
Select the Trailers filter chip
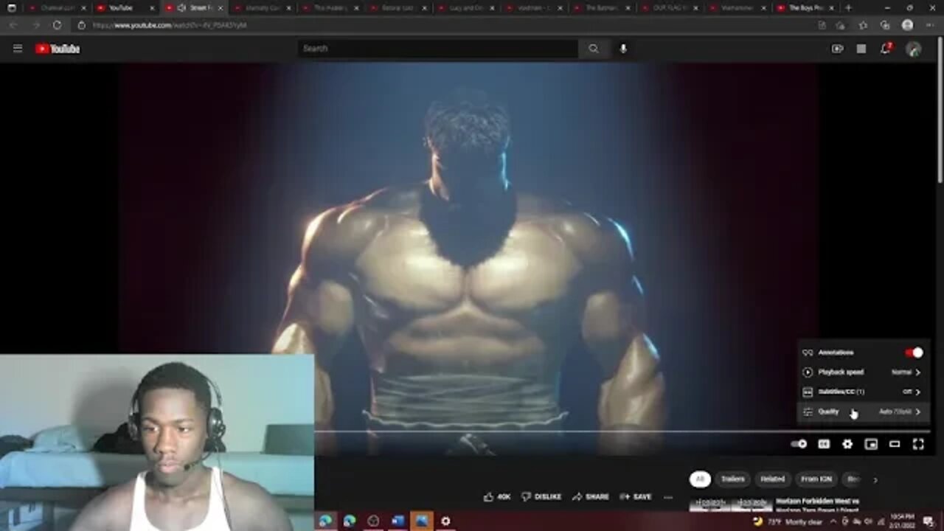tap(732, 479)
